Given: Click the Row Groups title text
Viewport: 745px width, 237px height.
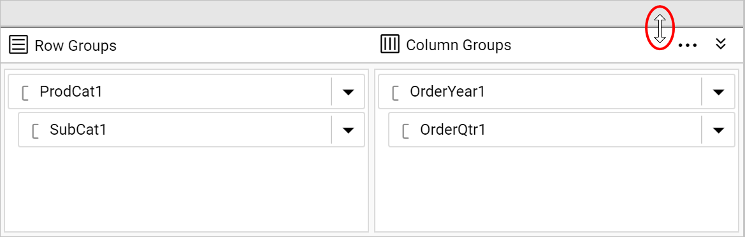Looking at the screenshot, I should tap(76, 46).
